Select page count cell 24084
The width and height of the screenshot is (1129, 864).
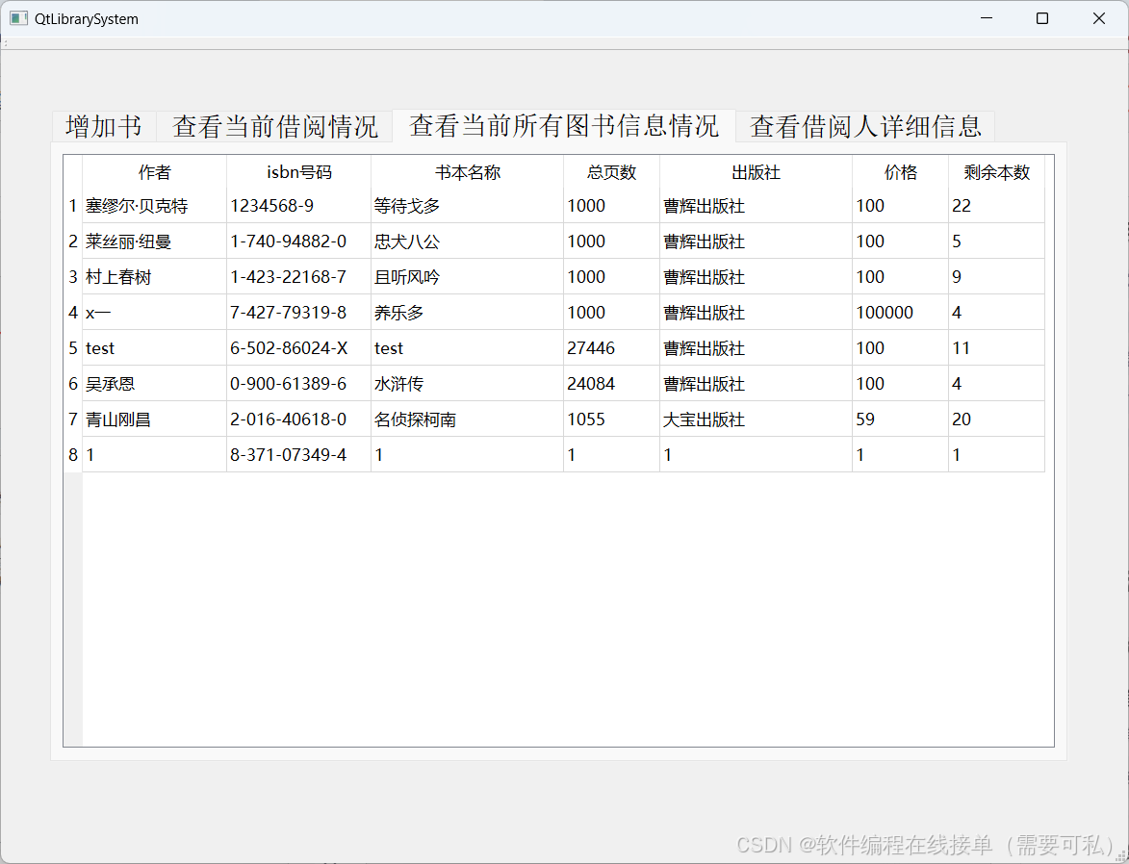611,384
